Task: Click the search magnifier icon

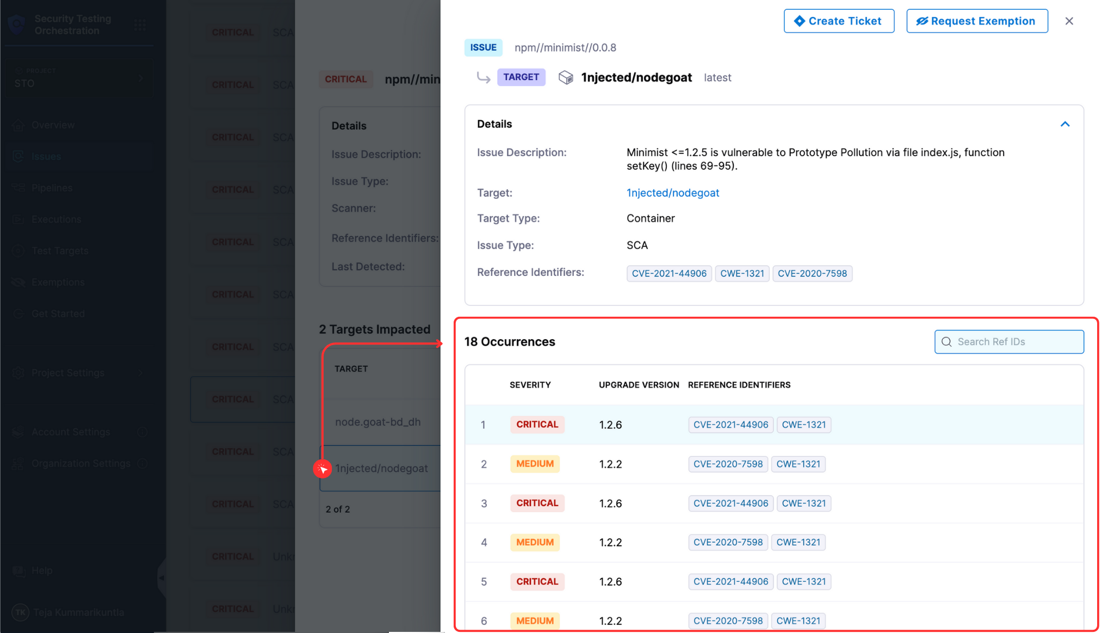Action: coord(946,342)
